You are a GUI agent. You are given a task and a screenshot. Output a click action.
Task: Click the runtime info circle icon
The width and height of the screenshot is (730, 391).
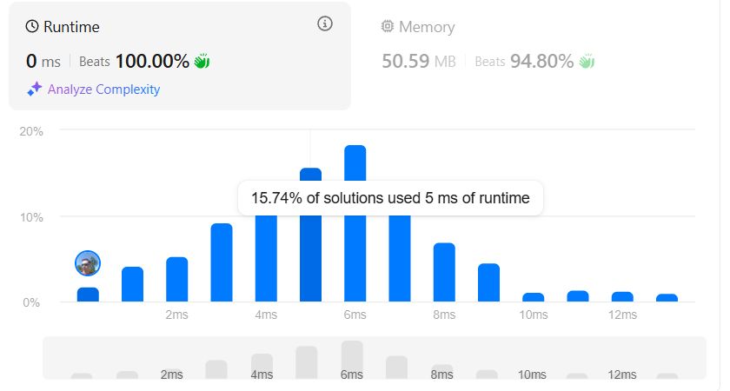pyautogui.click(x=325, y=23)
